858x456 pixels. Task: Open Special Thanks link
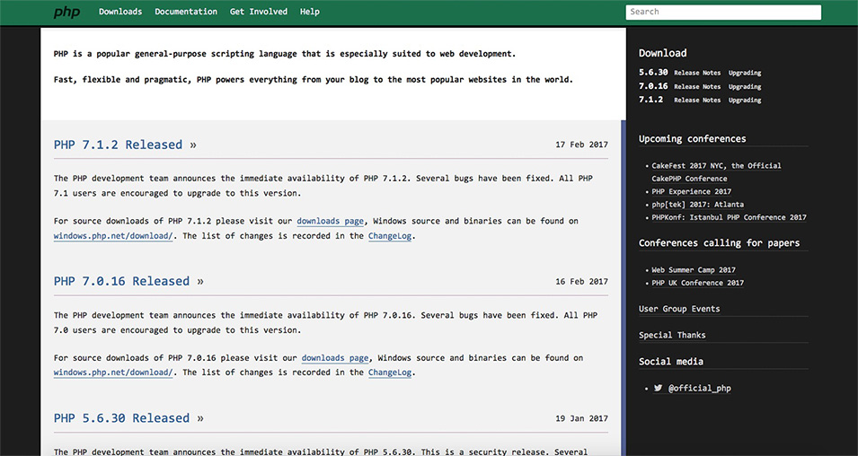click(672, 335)
